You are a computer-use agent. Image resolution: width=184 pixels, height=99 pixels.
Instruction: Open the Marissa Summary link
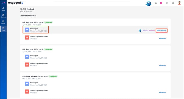click(149, 30)
